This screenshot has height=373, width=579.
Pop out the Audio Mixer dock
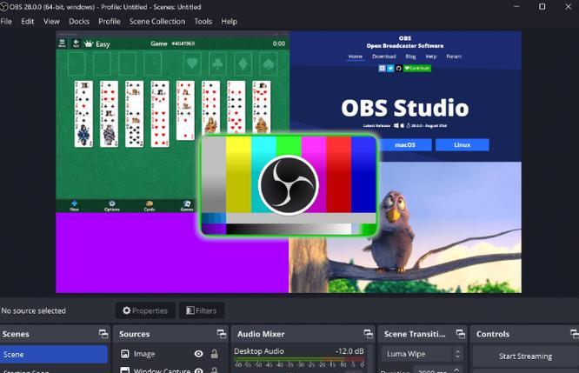[x=368, y=334]
